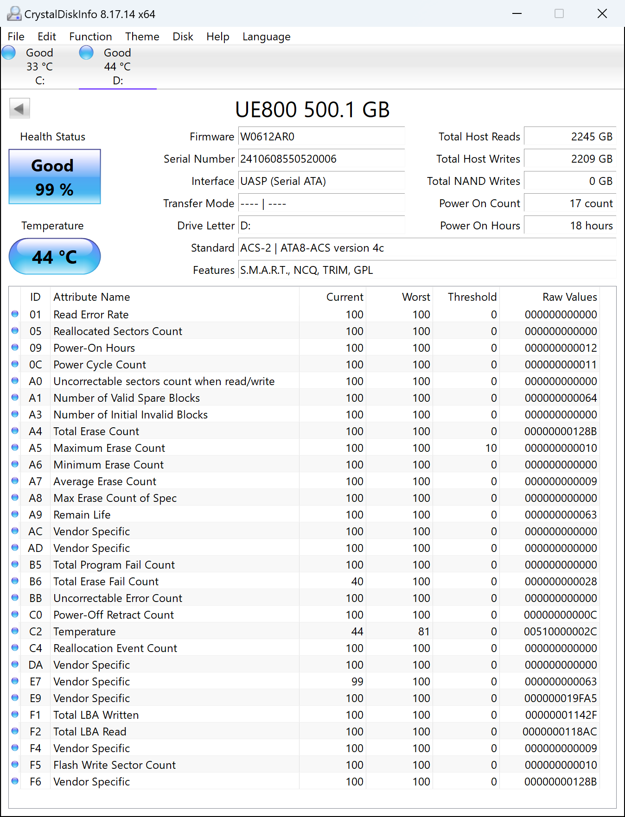Image resolution: width=625 pixels, height=817 pixels.
Task: Click the CrystalDiskInfo app icon in title bar
Action: [x=14, y=14]
